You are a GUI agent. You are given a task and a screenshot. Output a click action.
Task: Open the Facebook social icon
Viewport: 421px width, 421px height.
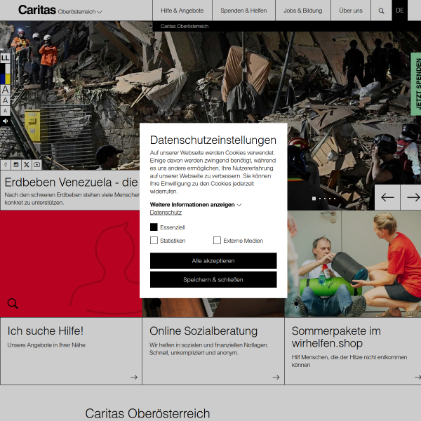[6, 165]
